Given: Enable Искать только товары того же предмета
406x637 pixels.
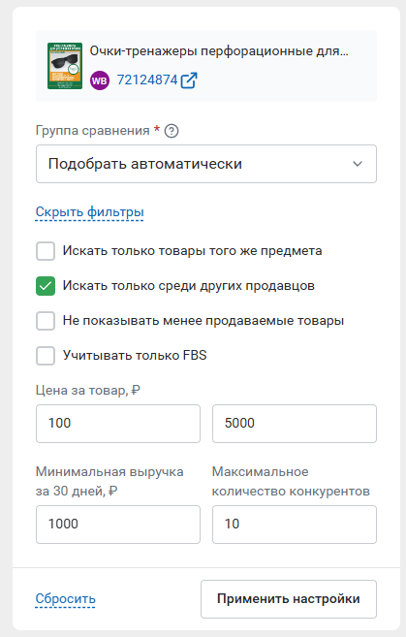Looking at the screenshot, I should [x=46, y=251].
